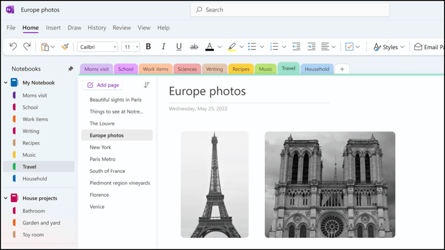Toggle Italic formatting

(x=163, y=46)
